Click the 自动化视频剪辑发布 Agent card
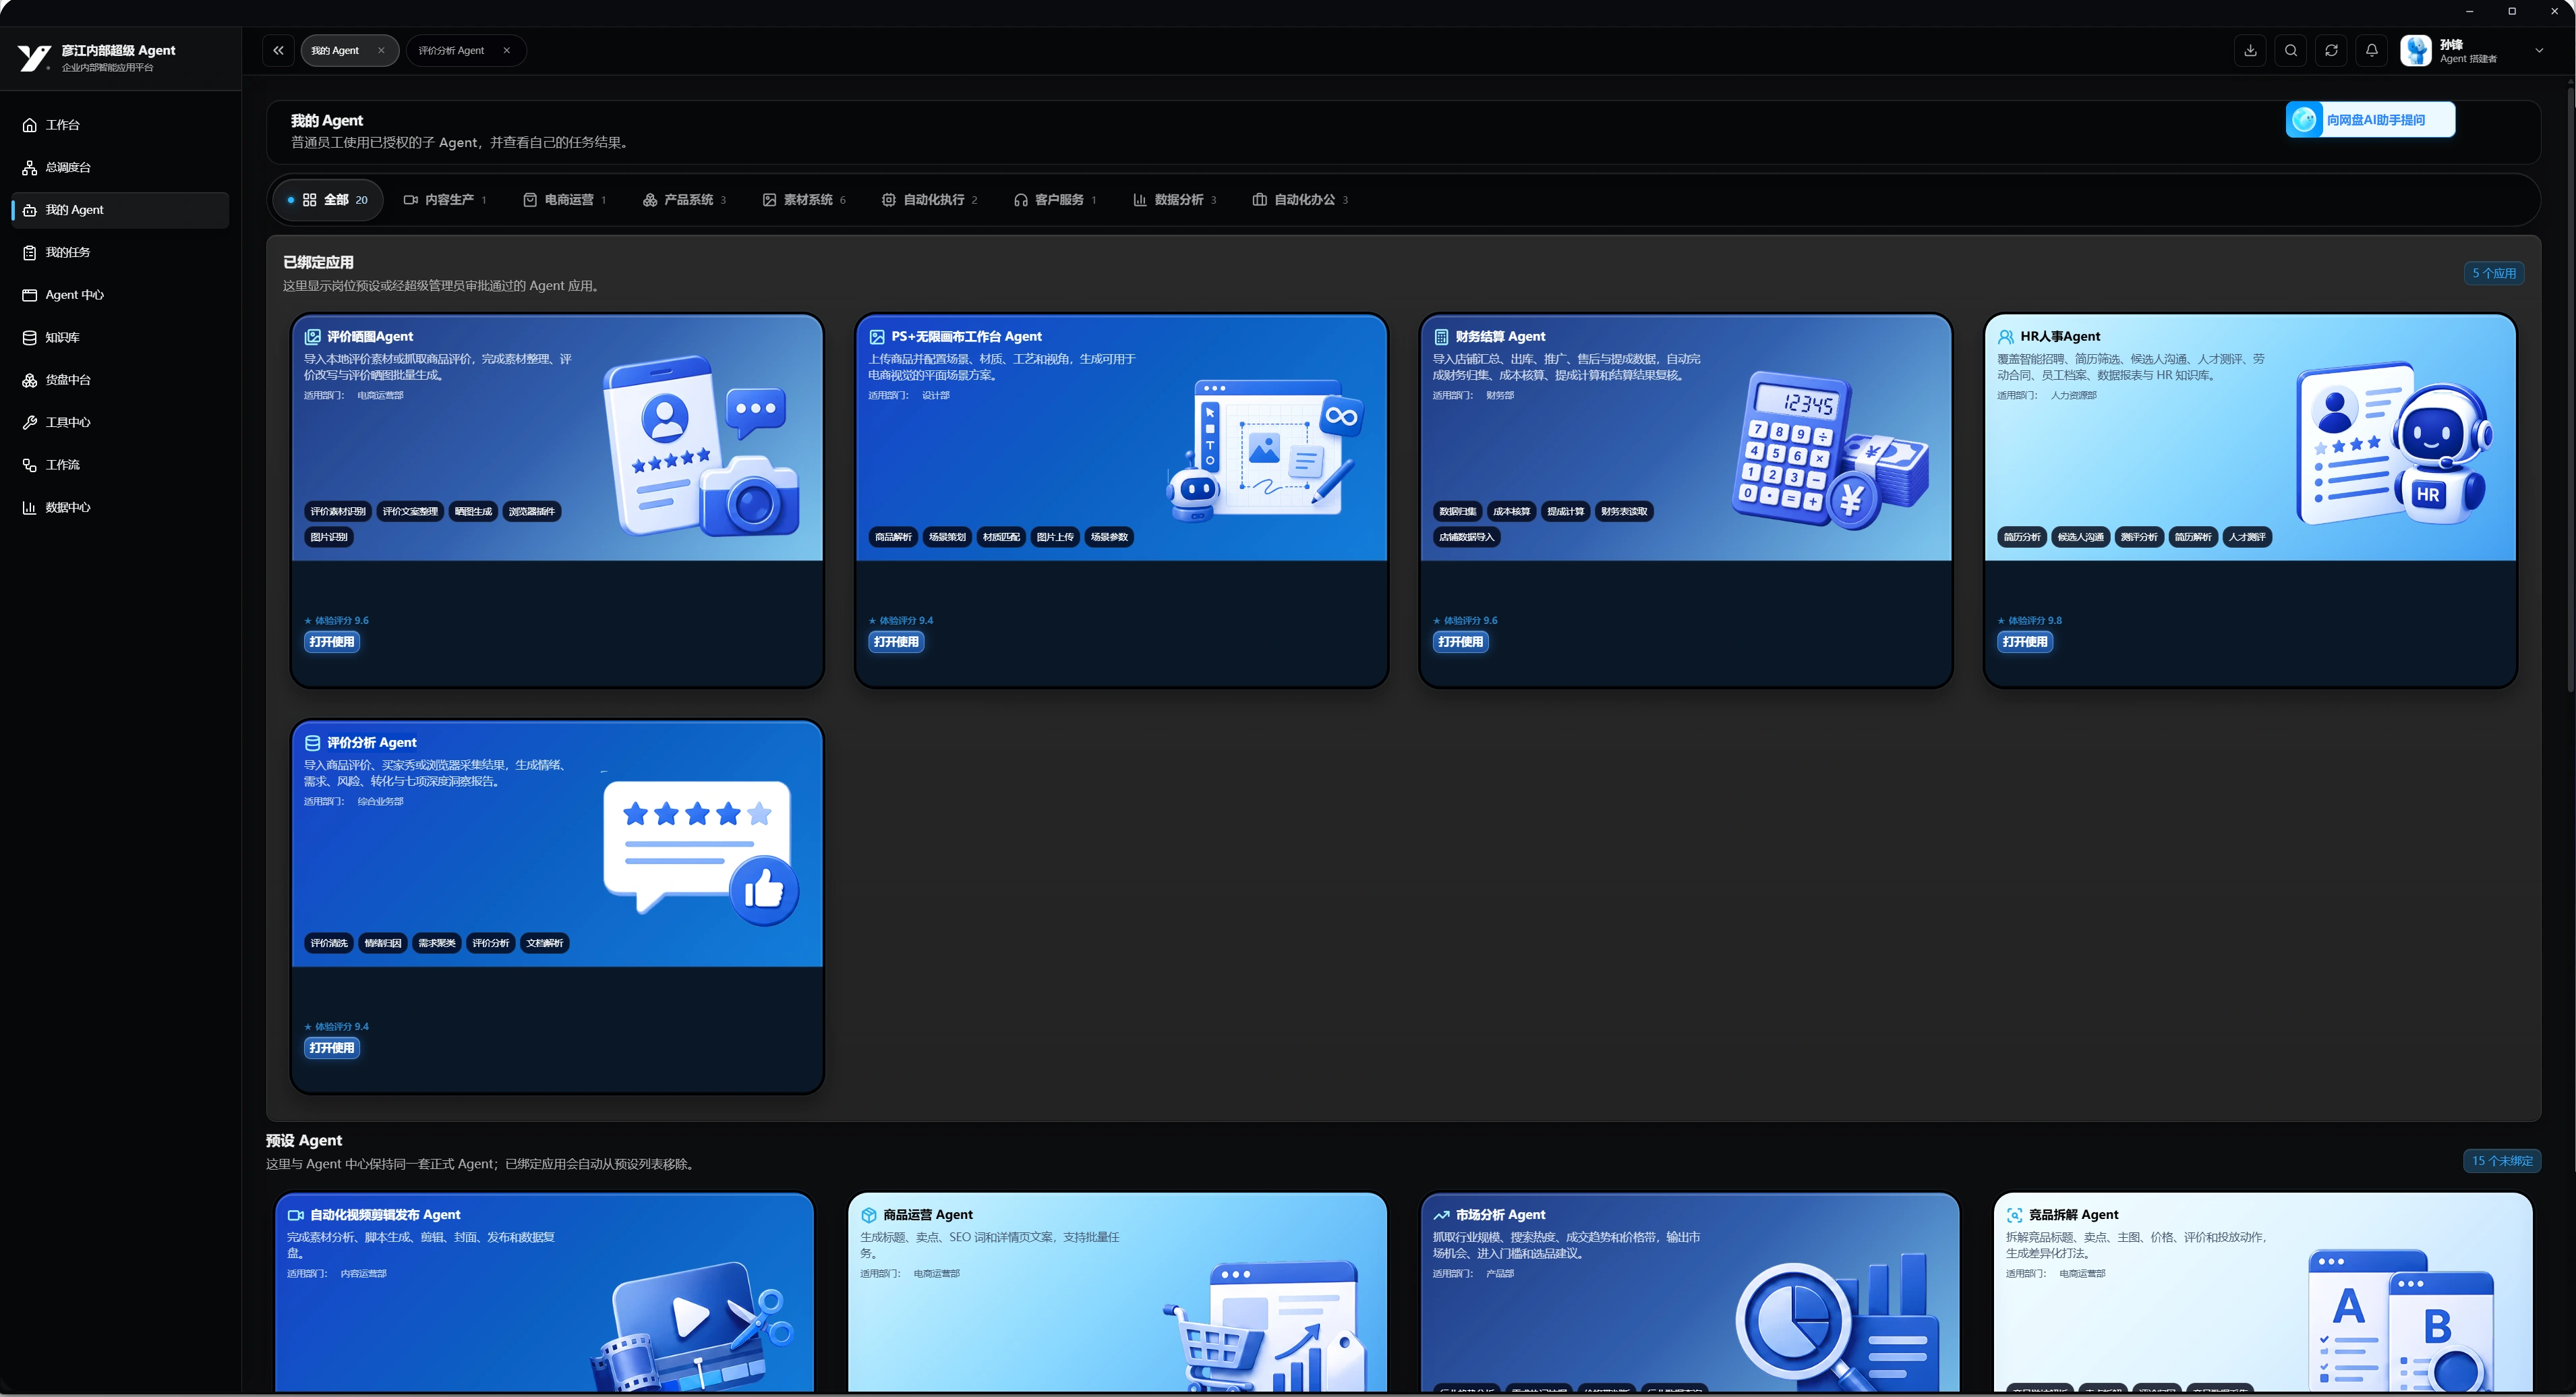This screenshot has width=2576, height=1397. [545, 1292]
